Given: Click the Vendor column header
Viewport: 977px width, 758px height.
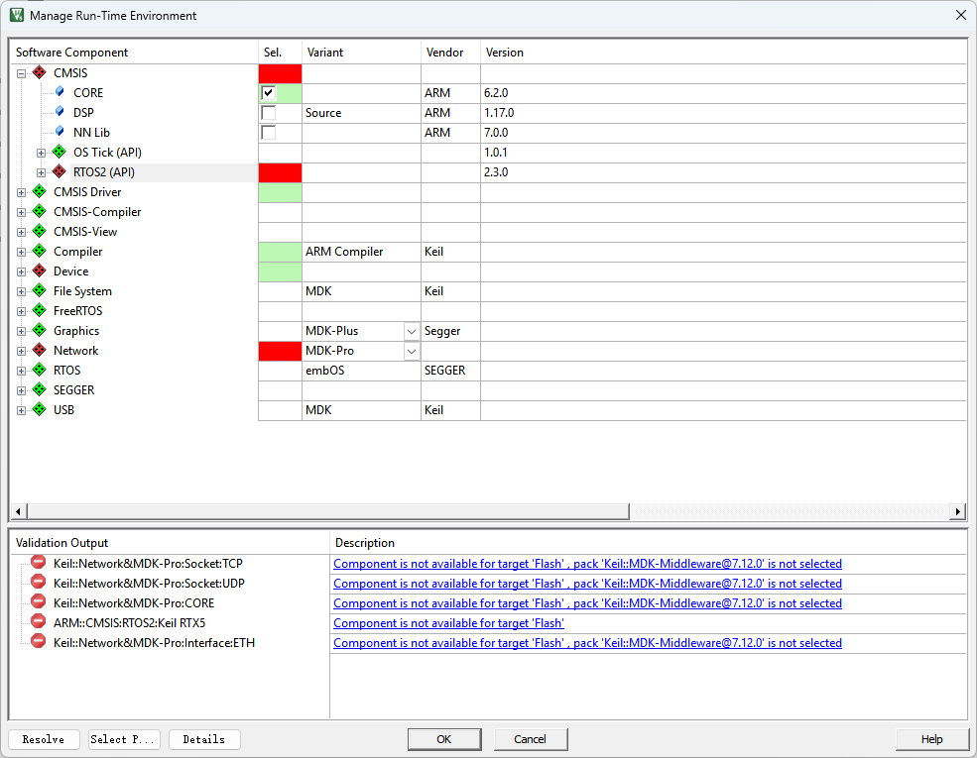Looking at the screenshot, I should click(x=450, y=53).
